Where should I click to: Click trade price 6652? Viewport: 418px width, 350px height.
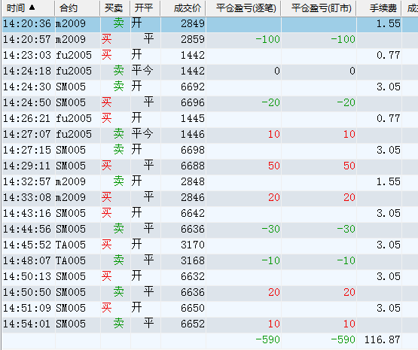click(193, 324)
